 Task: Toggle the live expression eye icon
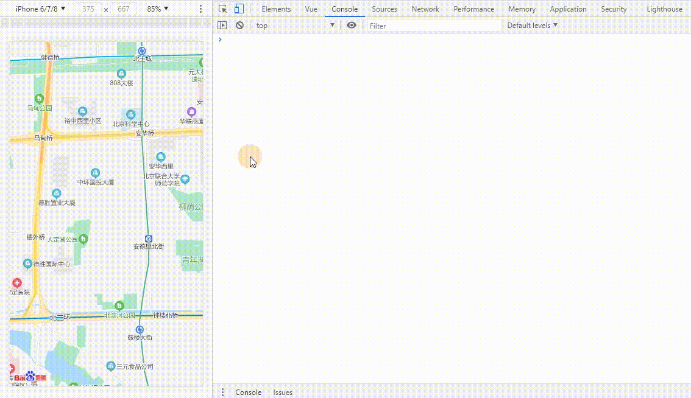pyautogui.click(x=351, y=26)
